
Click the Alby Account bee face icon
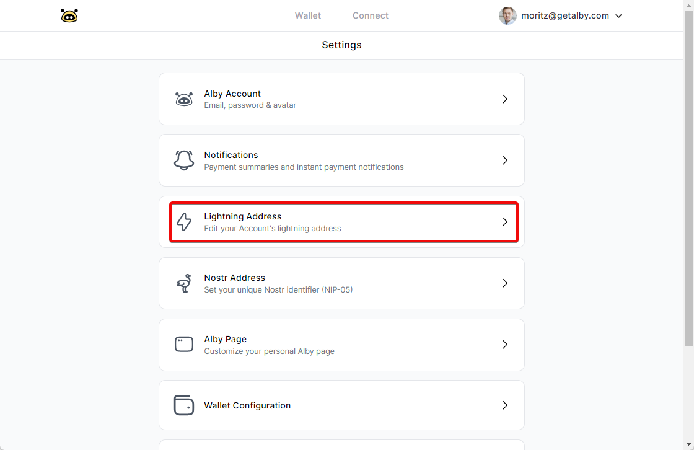click(x=184, y=99)
